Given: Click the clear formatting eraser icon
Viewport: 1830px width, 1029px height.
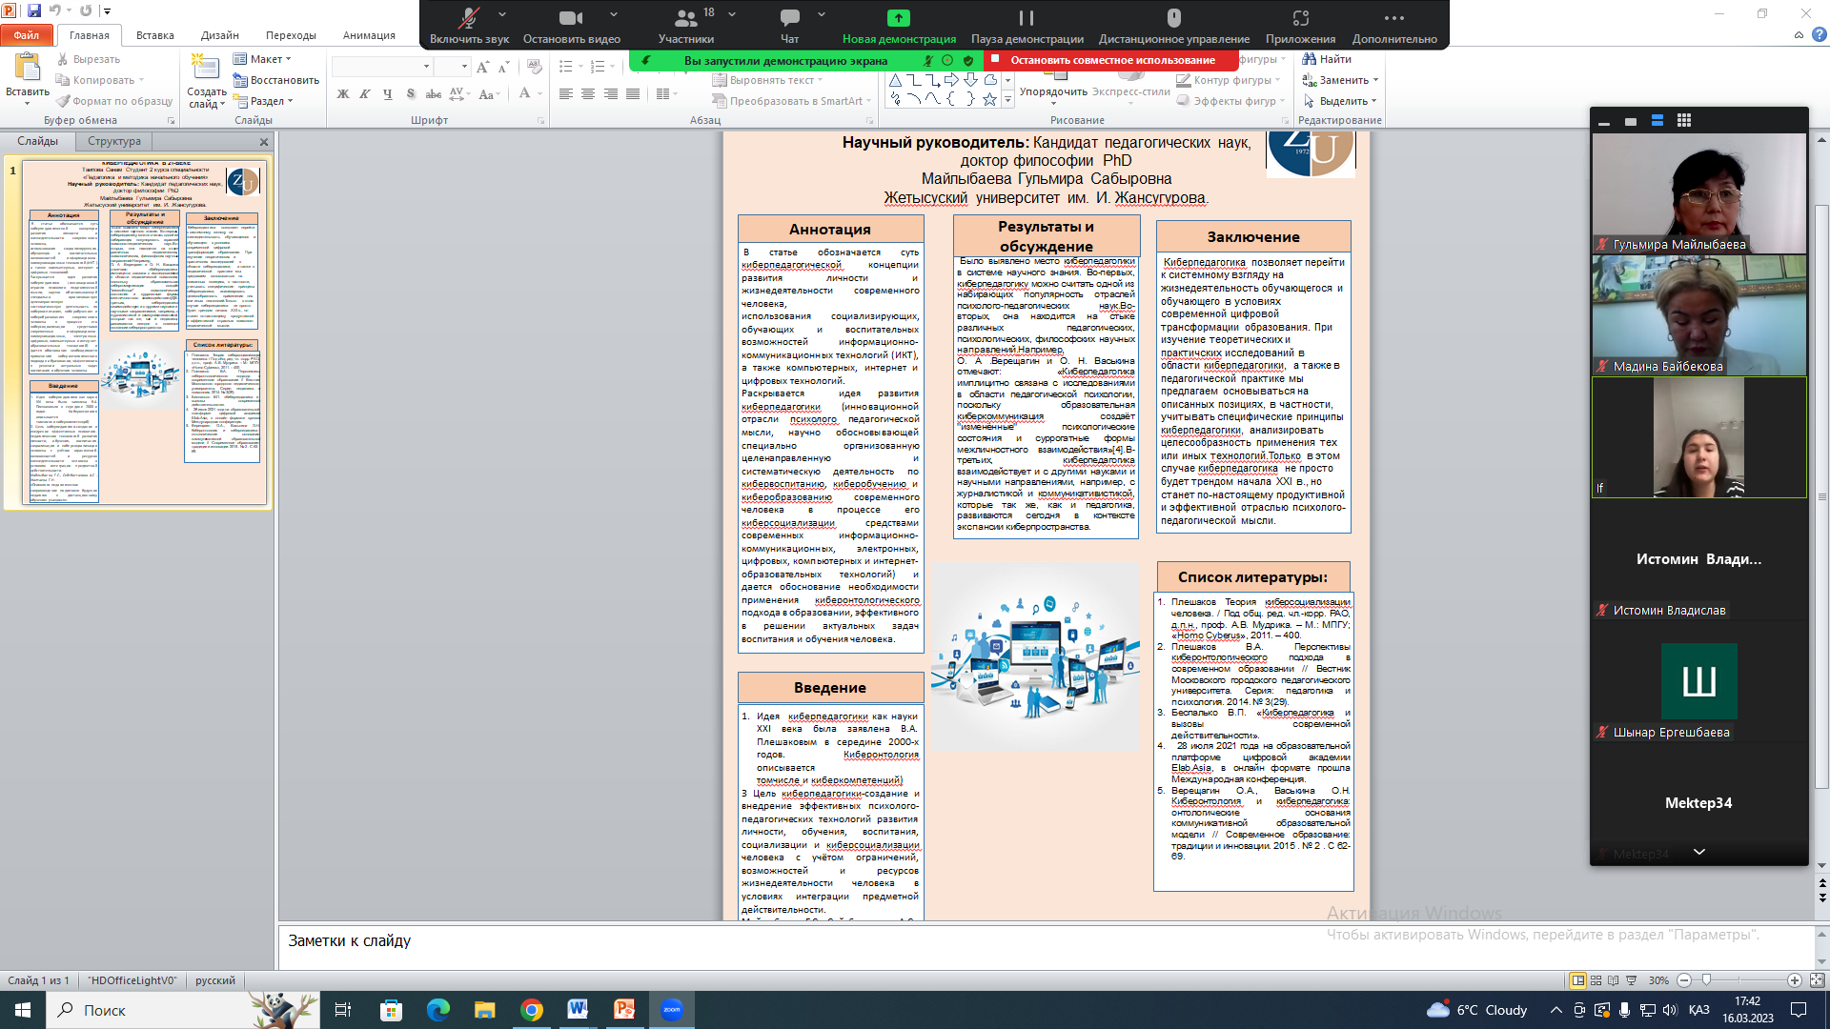Looking at the screenshot, I should 535,67.
